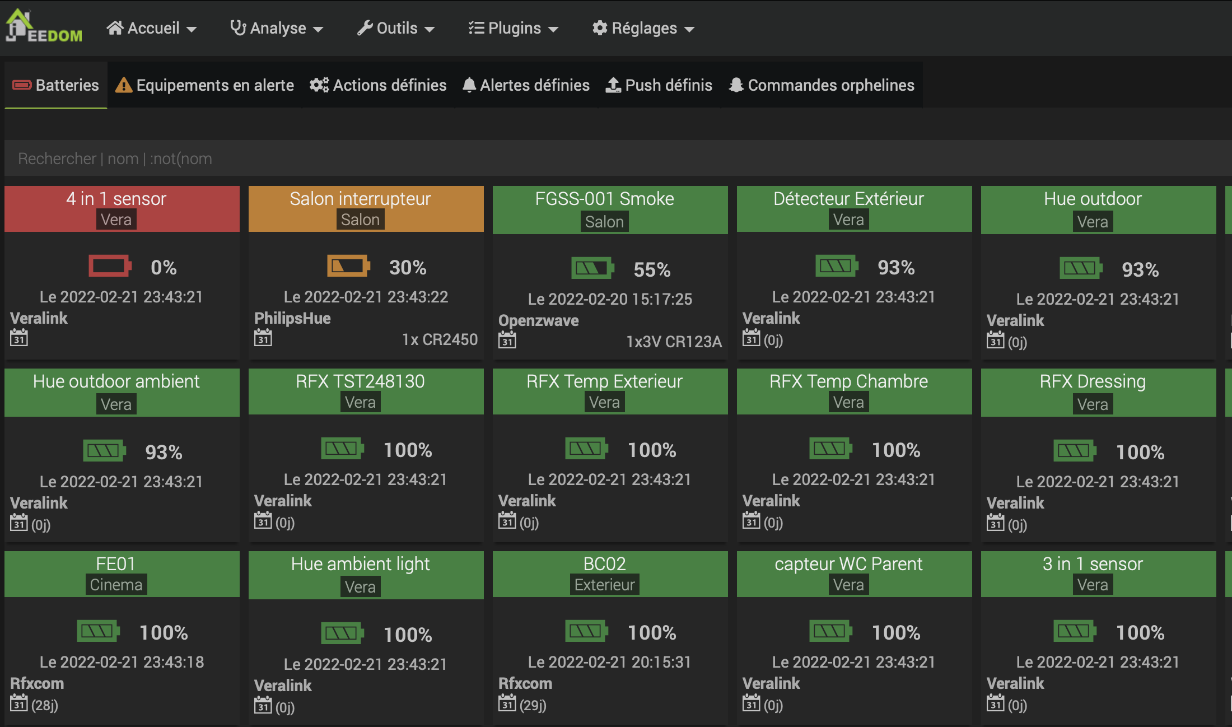Open the Accueil menu
1232x727 pixels.
point(152,28)
